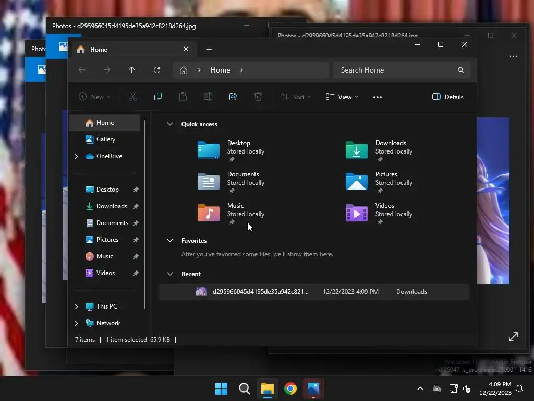Click the Cut scissors icon
This screenshot has height=401, width=534.
tap(133, 97)
